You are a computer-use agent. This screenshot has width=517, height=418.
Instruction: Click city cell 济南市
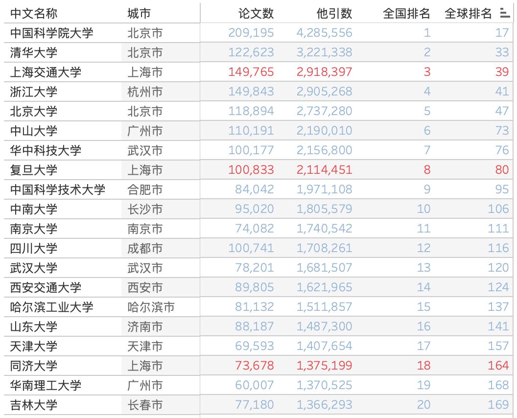pos(145,326)
